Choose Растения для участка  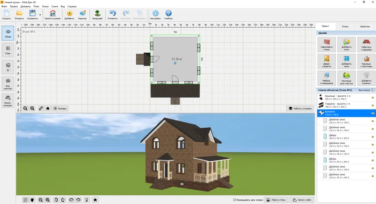point(346,78)
